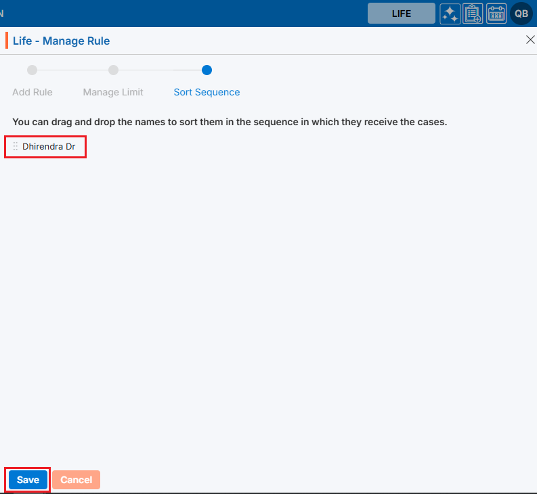The image size is (537, 494).
Task: Select the Sort Sequence step label
Action: (x=207, y=92)
